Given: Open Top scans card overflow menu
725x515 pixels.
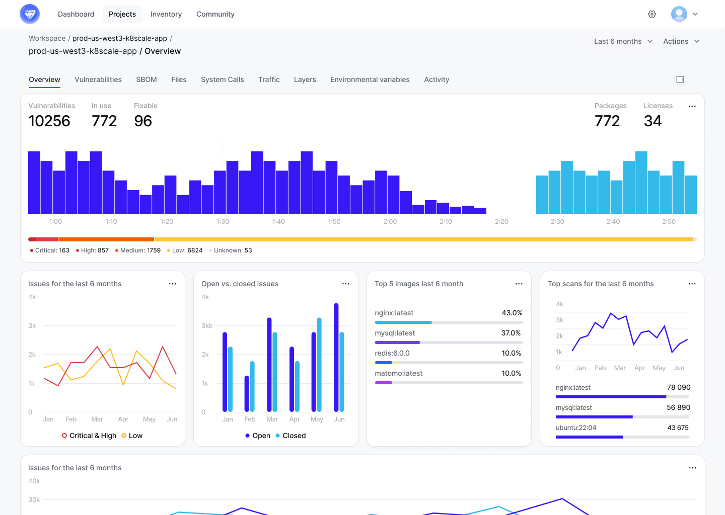Looking at the screenshot, I should [x=692, y=284].
